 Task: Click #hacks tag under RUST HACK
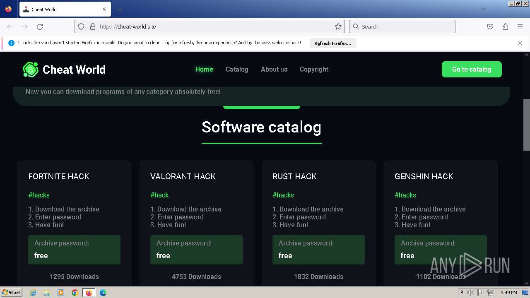pos(283,195)
